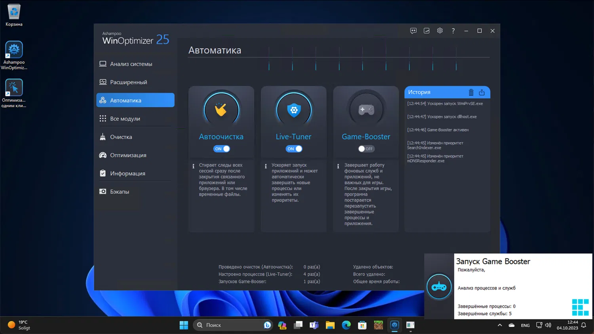Open WinOptimizer settings gear
Viewport: 594px width, 334px height.
click(440, 31)
